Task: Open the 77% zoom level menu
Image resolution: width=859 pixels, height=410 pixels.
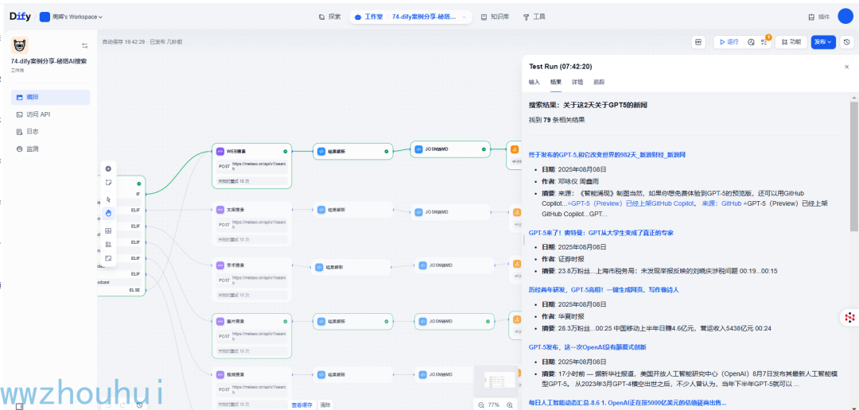Action: tap(494, 405)
